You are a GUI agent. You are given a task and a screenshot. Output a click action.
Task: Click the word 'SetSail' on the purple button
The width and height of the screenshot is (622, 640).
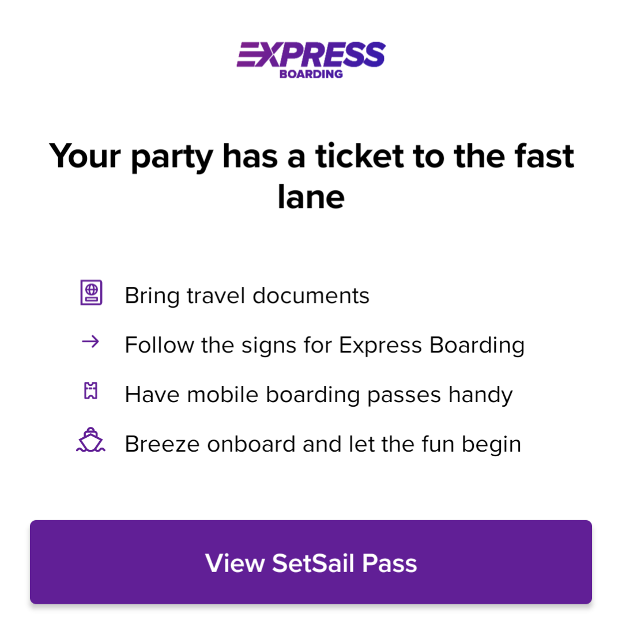pos(313,563)
